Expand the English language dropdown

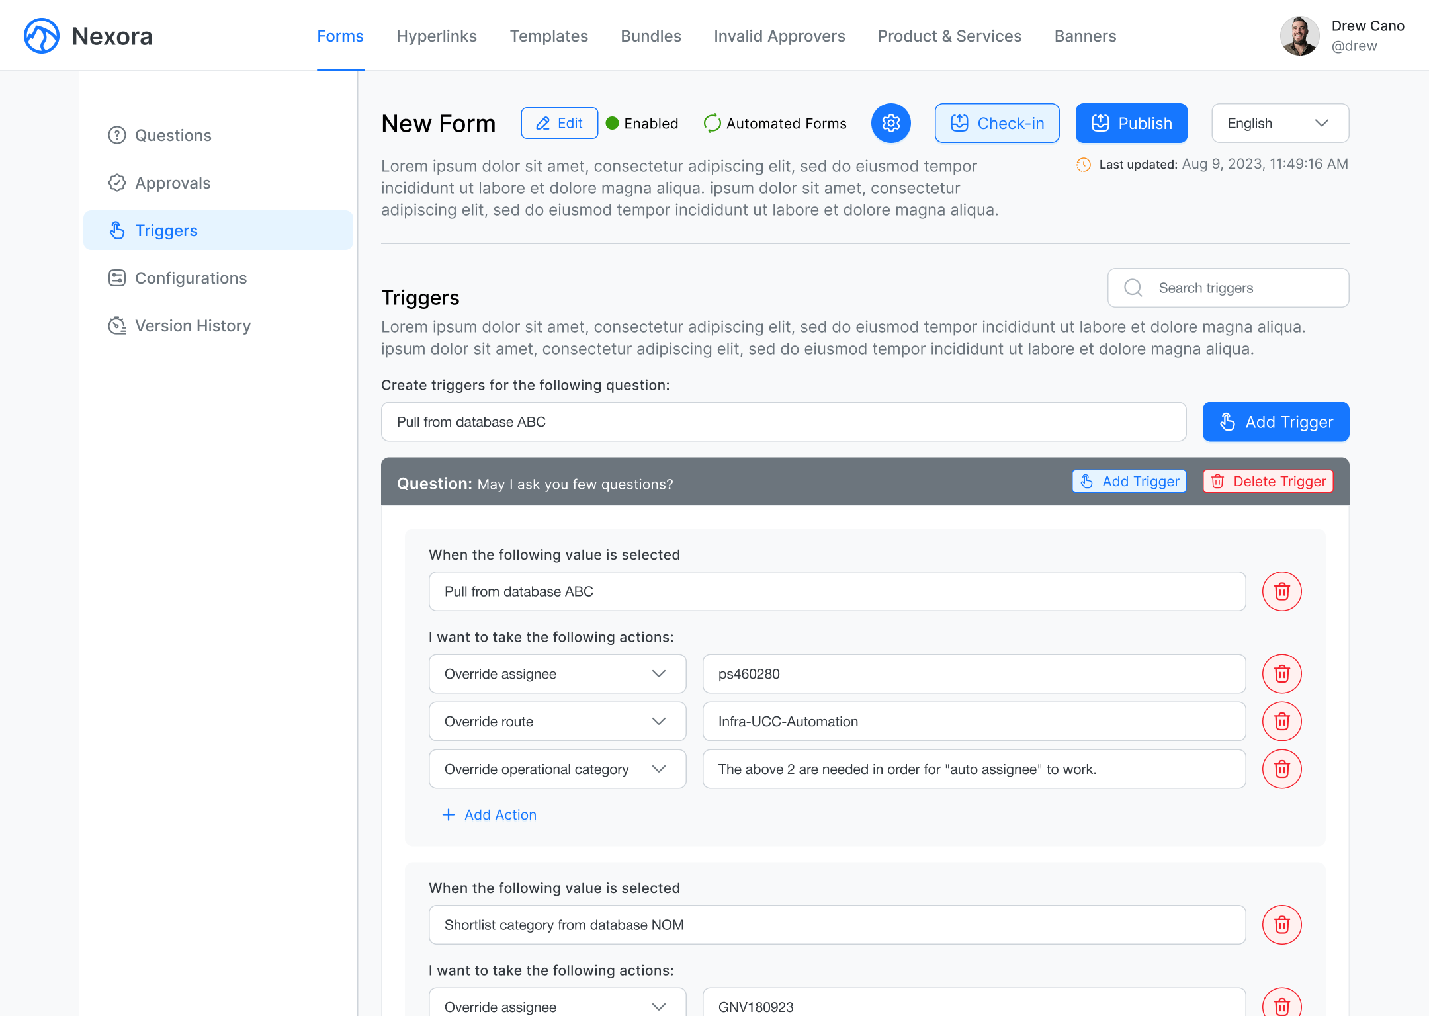coord(1279,123)
